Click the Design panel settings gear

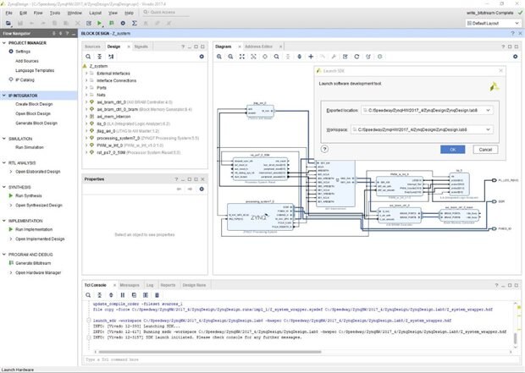point(203,56)
